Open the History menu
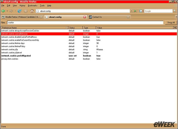This screenshot has width=178, height=129. pos(22,6)
